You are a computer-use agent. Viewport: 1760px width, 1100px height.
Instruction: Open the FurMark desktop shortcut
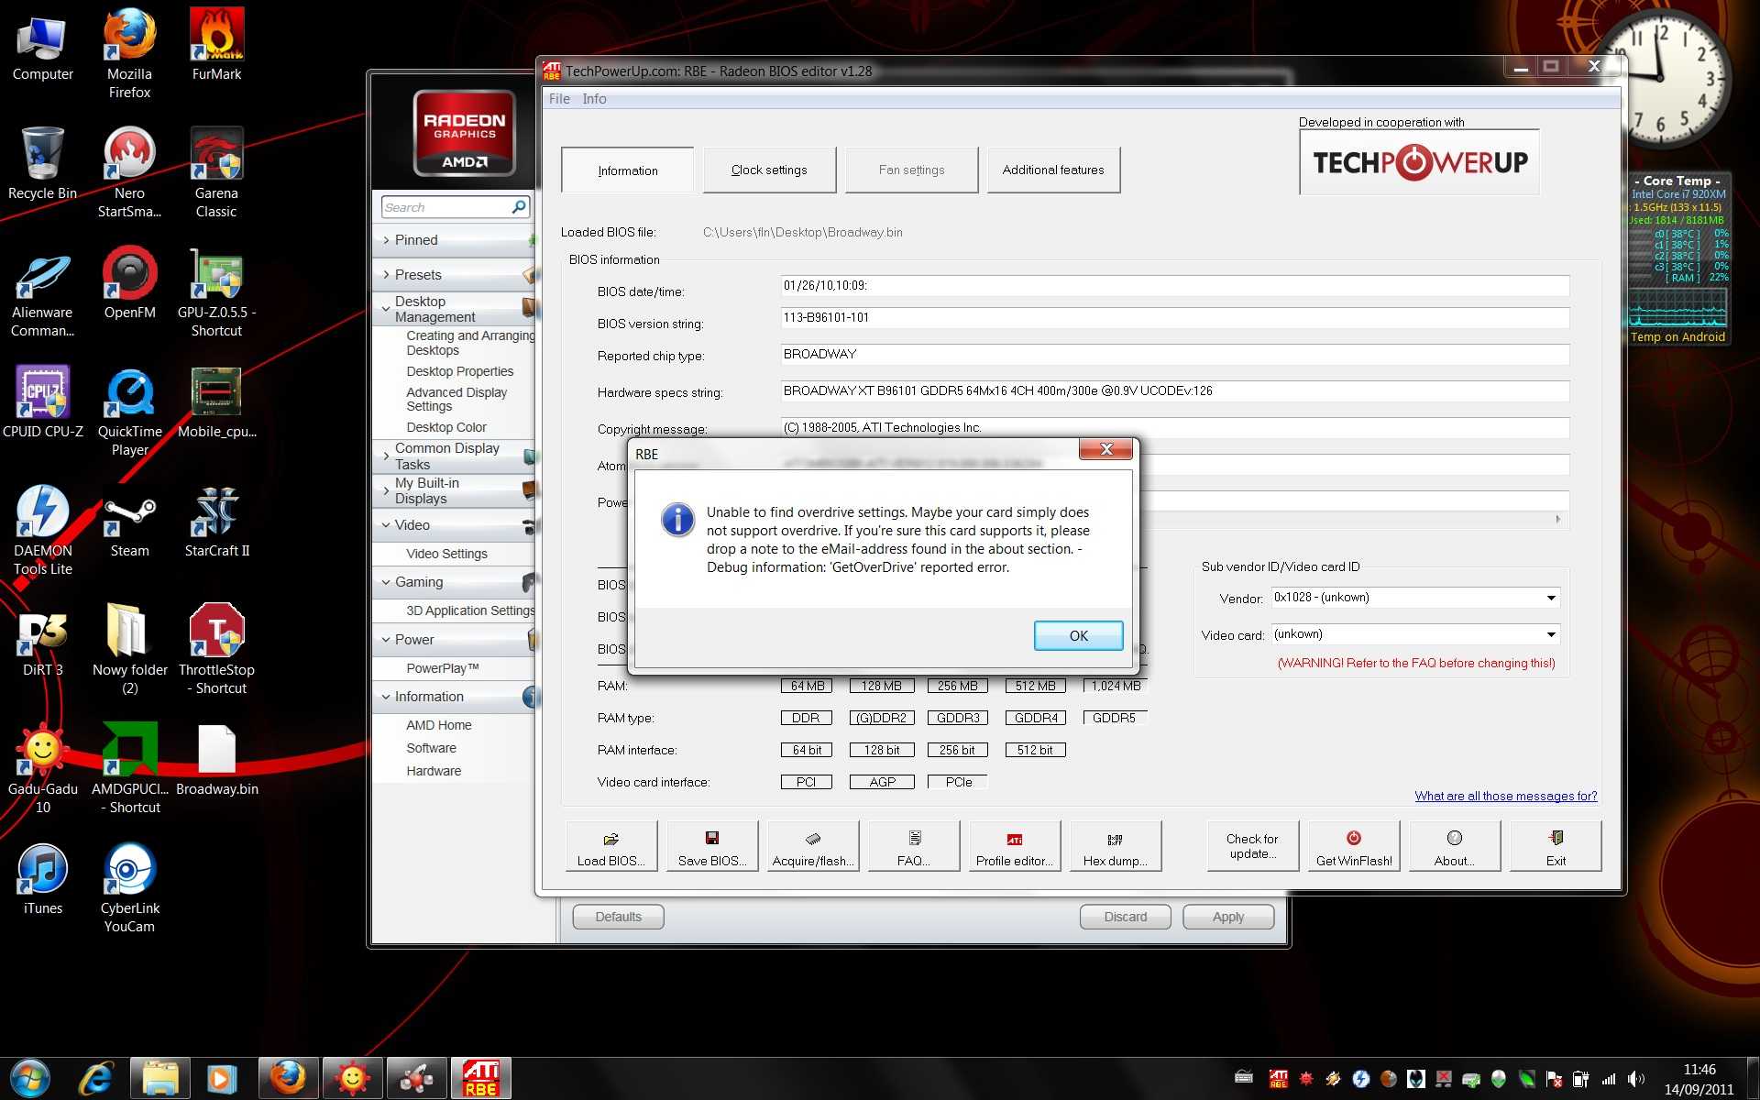pos(216,44)
